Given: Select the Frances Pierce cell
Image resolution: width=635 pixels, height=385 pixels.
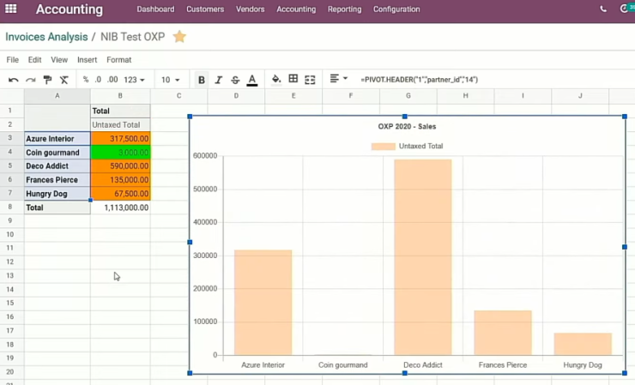Looking at the screenshot, I should pos(57,180).
